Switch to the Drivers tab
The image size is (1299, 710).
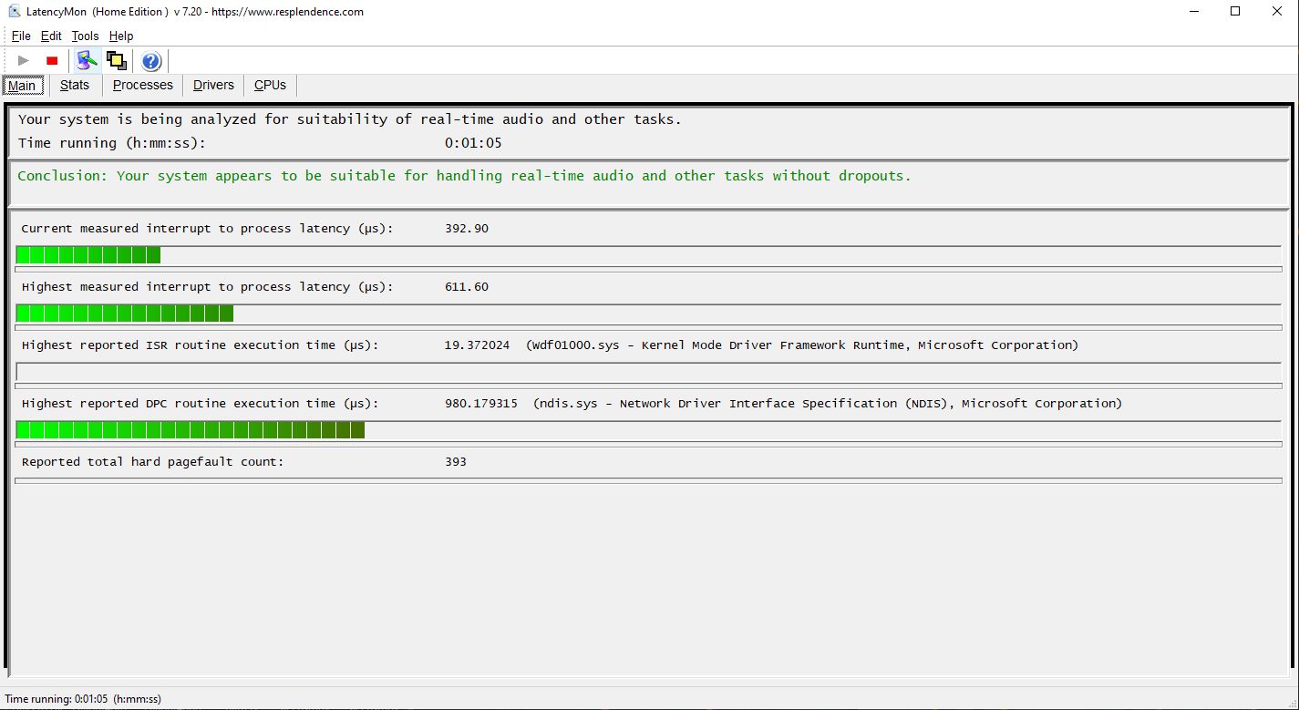tap(213, 85)
